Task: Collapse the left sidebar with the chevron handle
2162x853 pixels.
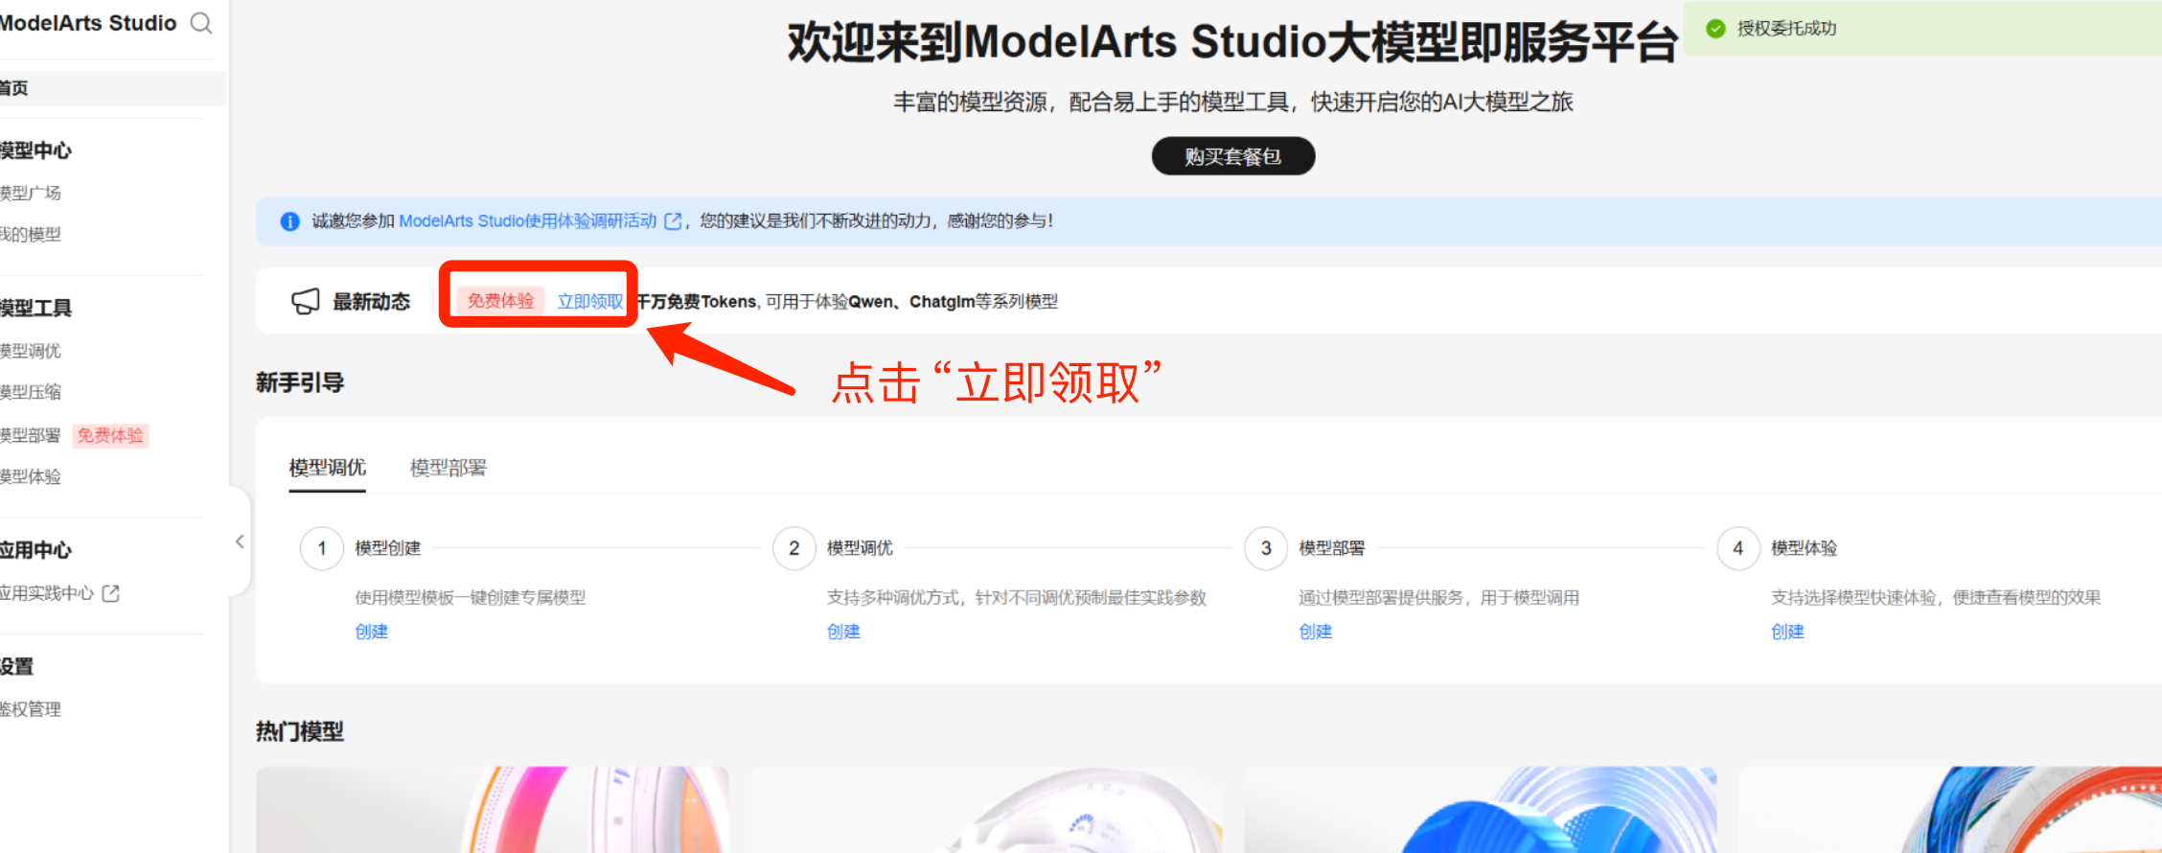Action: tap(240, 542)
